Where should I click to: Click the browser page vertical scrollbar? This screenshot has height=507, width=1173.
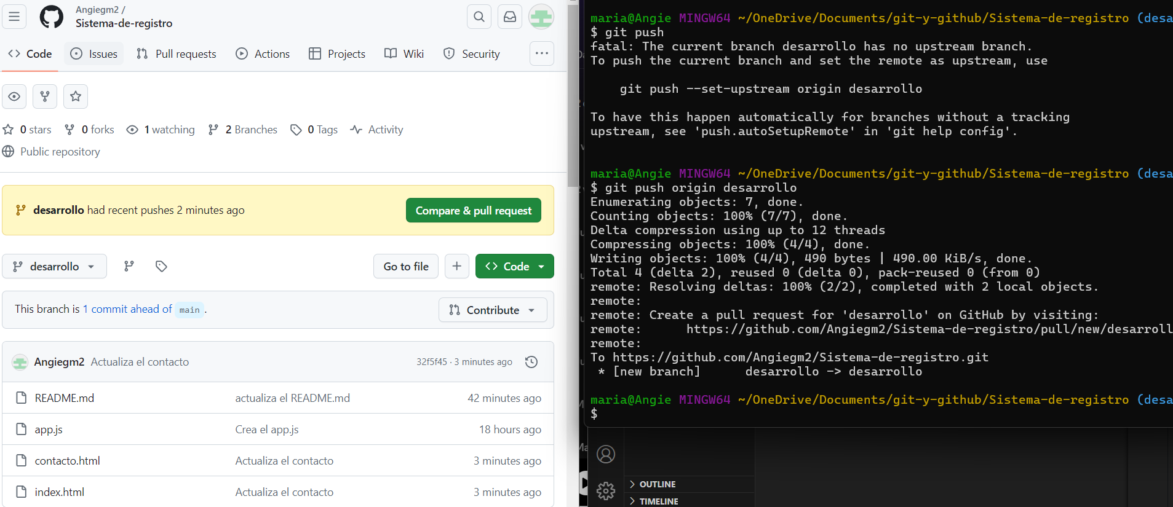(x=573, y=96)
